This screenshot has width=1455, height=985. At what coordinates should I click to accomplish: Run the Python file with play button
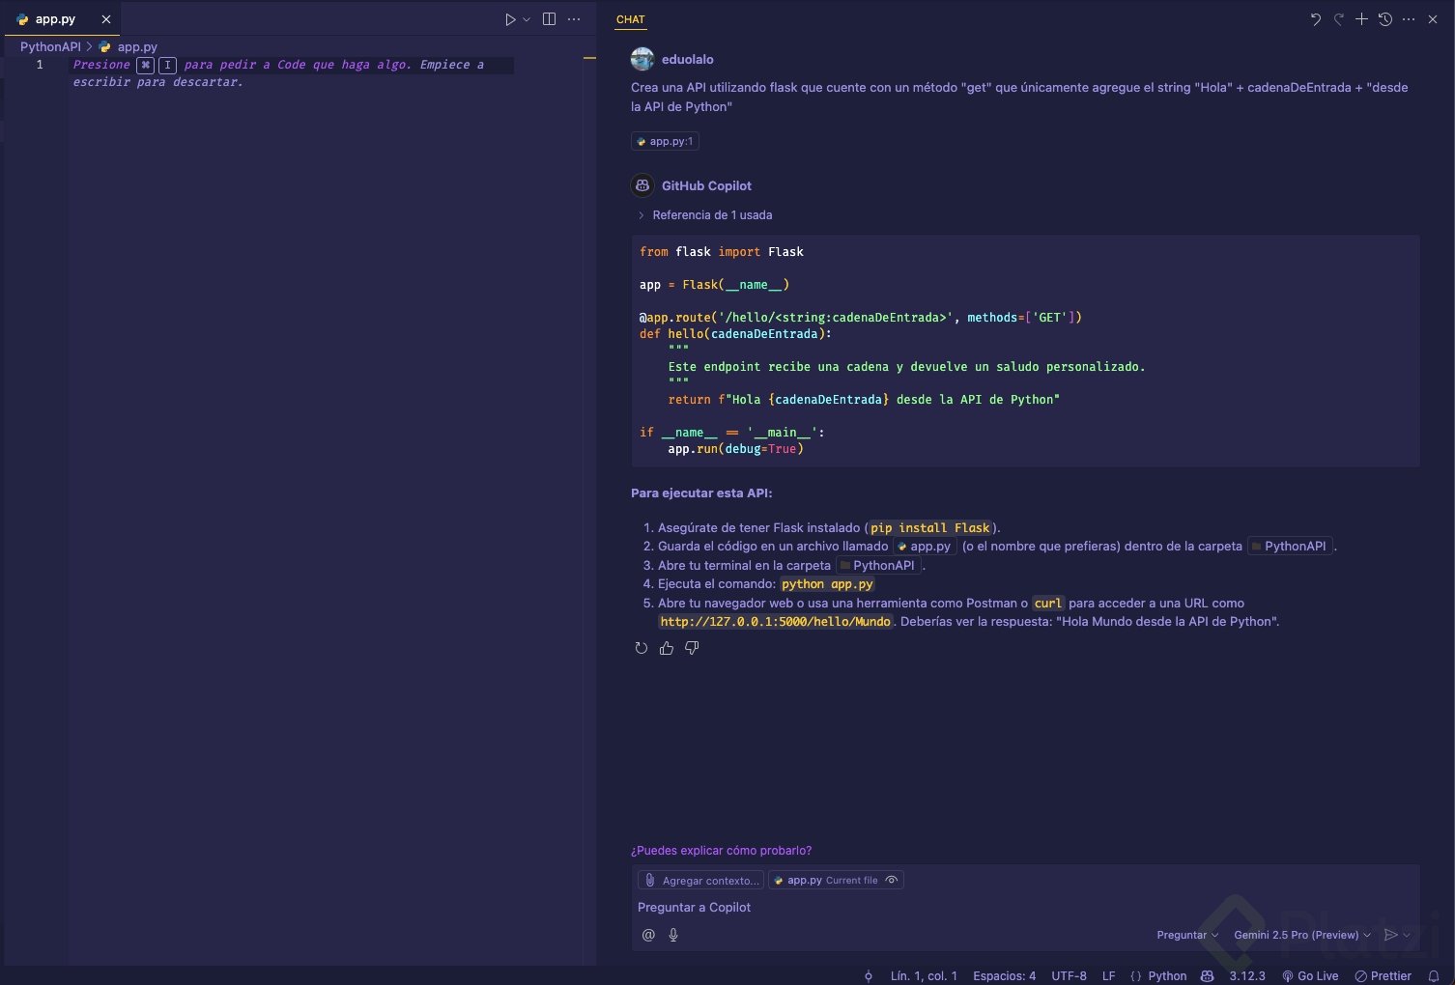tap(510, 19)
